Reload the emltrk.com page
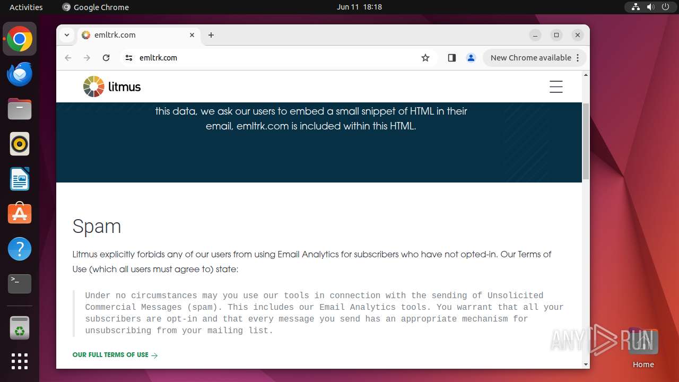The height and width of the screenshot is (382, 679). tap(106, 58)
